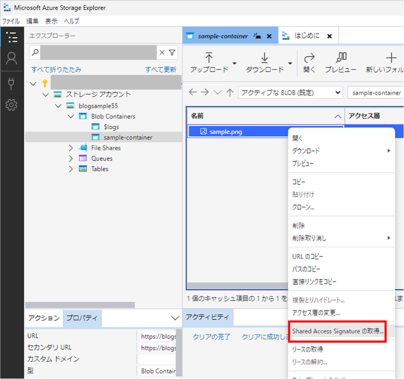The height and width of the screenshot is (379, 404).
Task: Click the すべて更新 link
Action: point(161,70)
